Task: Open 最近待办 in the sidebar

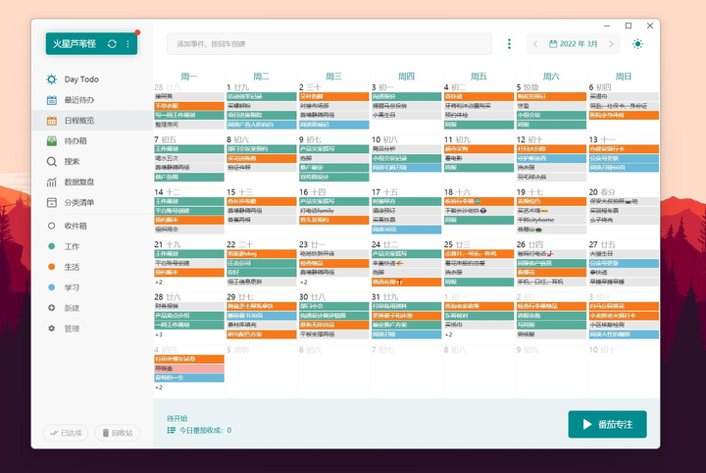Action: tap(92, 100)
